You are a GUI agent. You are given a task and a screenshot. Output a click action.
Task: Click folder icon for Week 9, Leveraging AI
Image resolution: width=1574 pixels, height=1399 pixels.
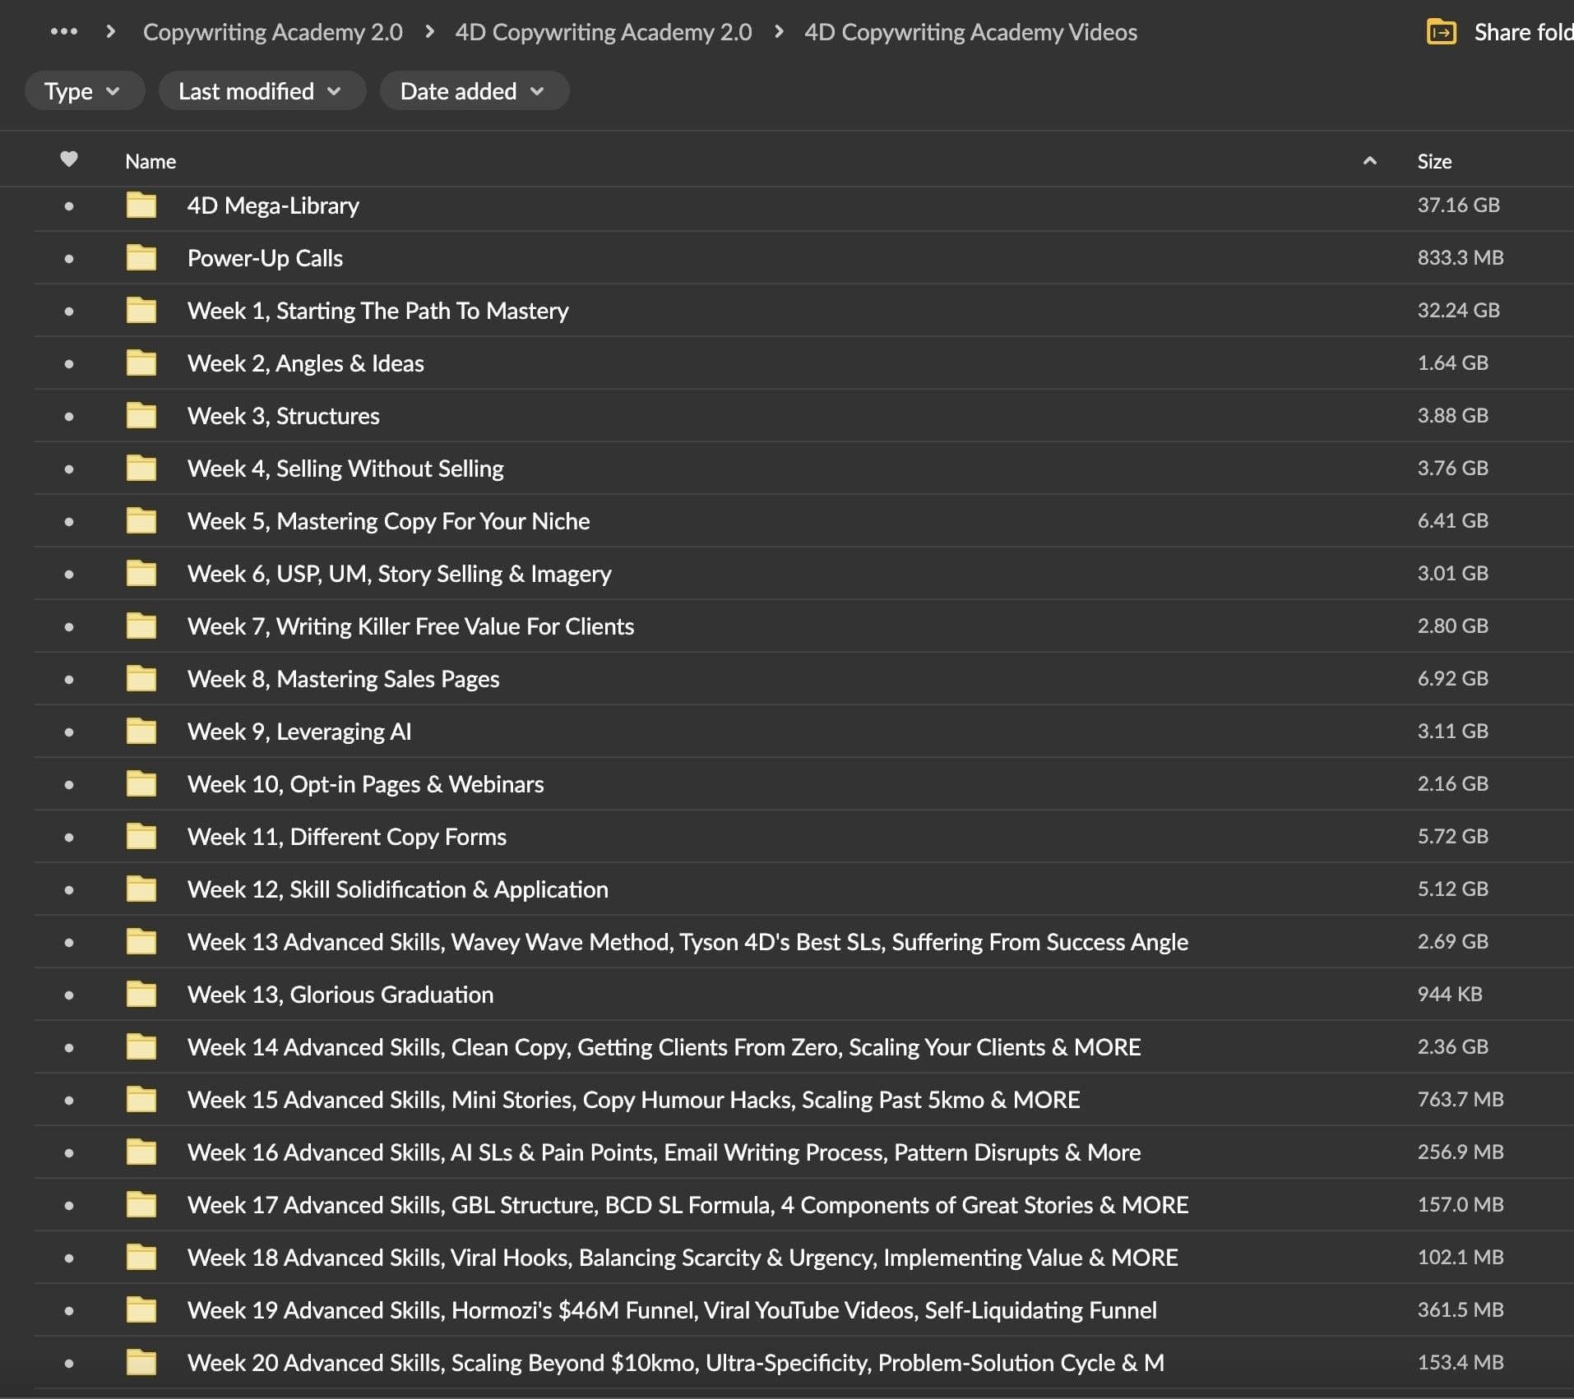141,731
